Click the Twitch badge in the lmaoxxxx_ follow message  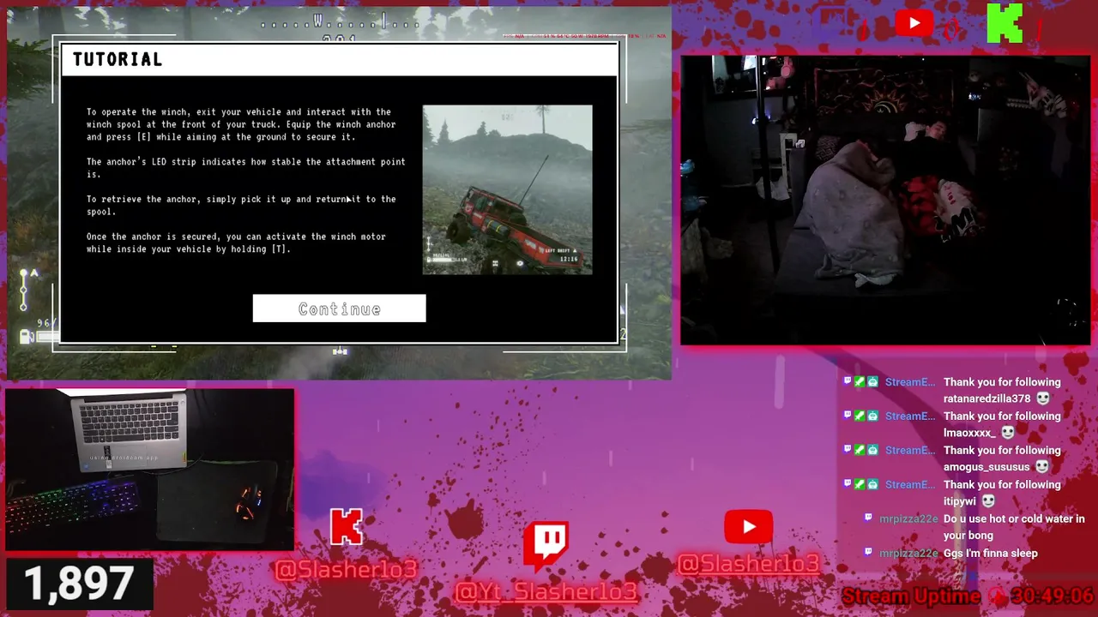pyautogui.click(x=848, y=416)
